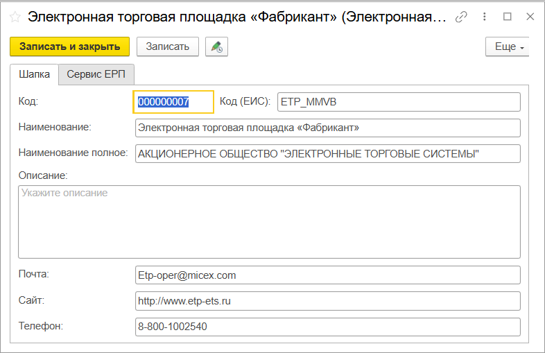This screenshot has height=353, width=545.
Task: Save the record with Записать button
Action: (x=168, y=46)
